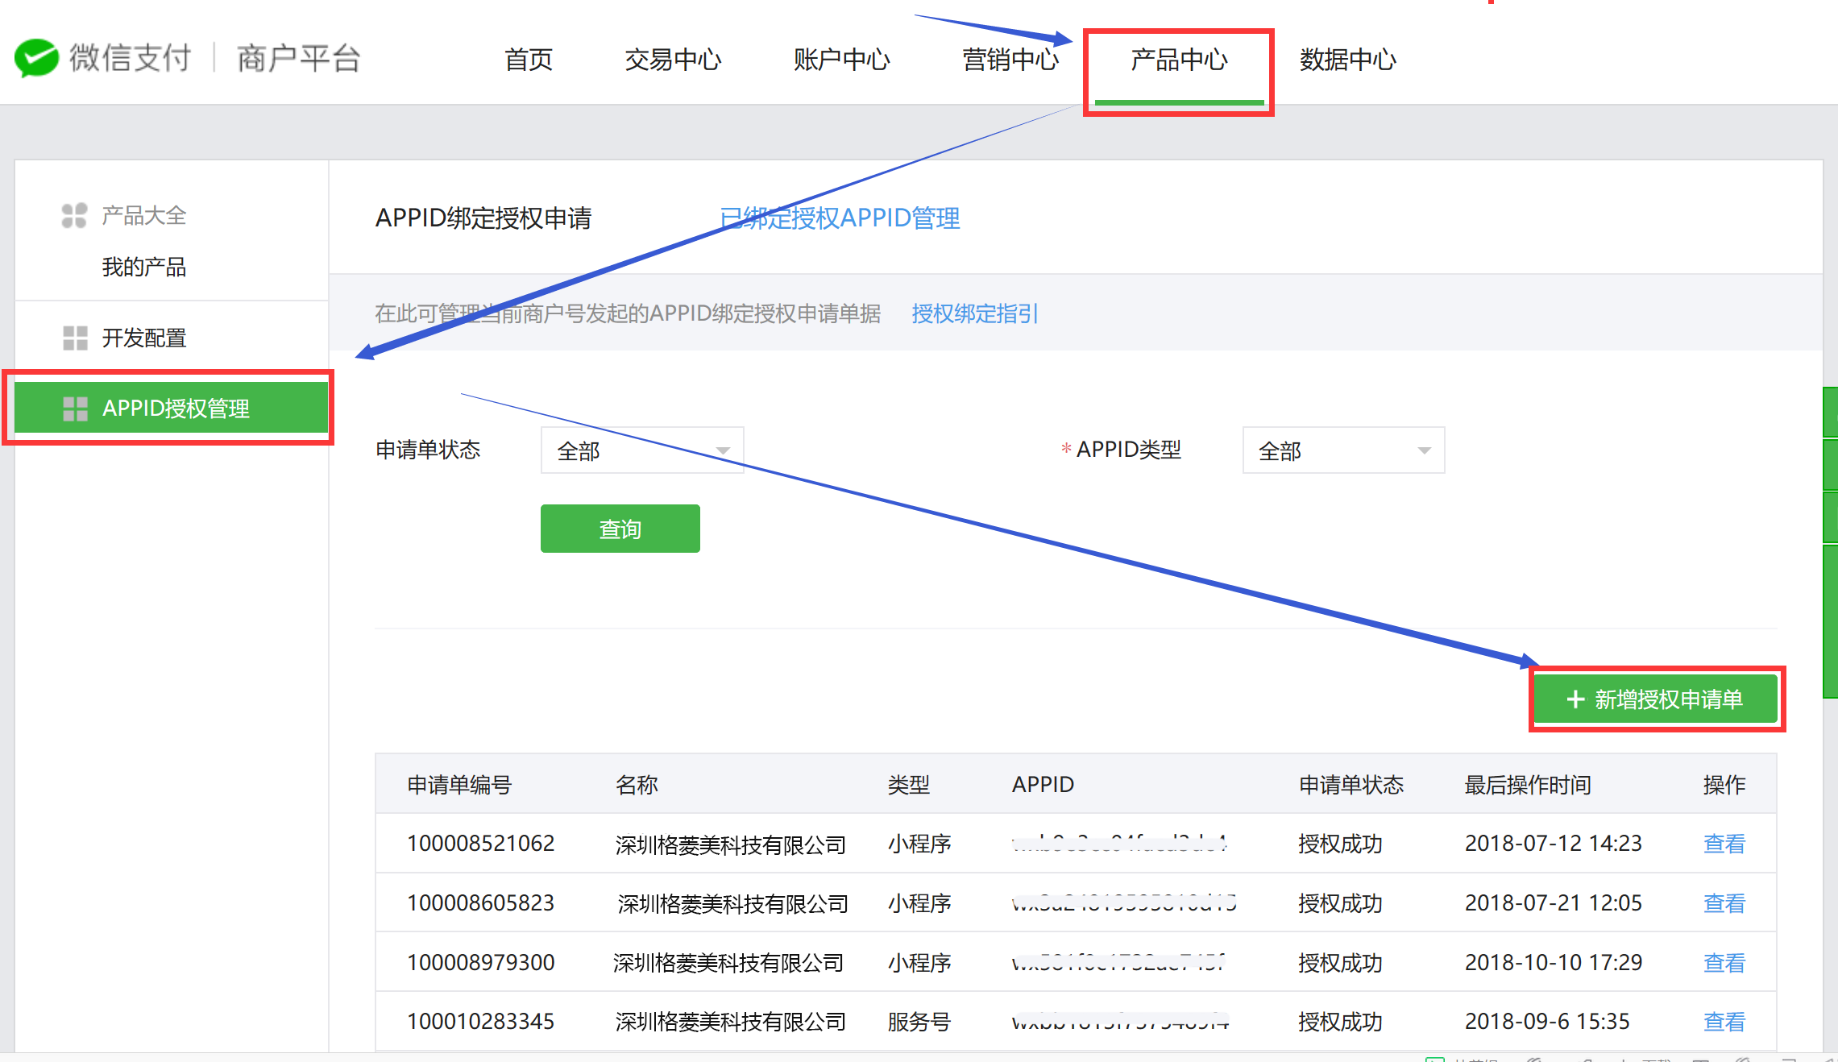The image size is (1838, 1062).
Task: Click application number 100010283345
Action: point(481,1022)
